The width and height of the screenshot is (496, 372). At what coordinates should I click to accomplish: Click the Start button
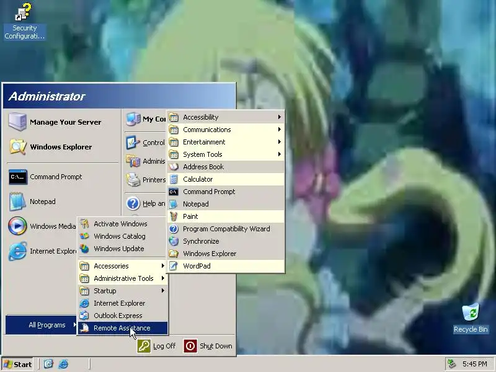coord(17,364)
